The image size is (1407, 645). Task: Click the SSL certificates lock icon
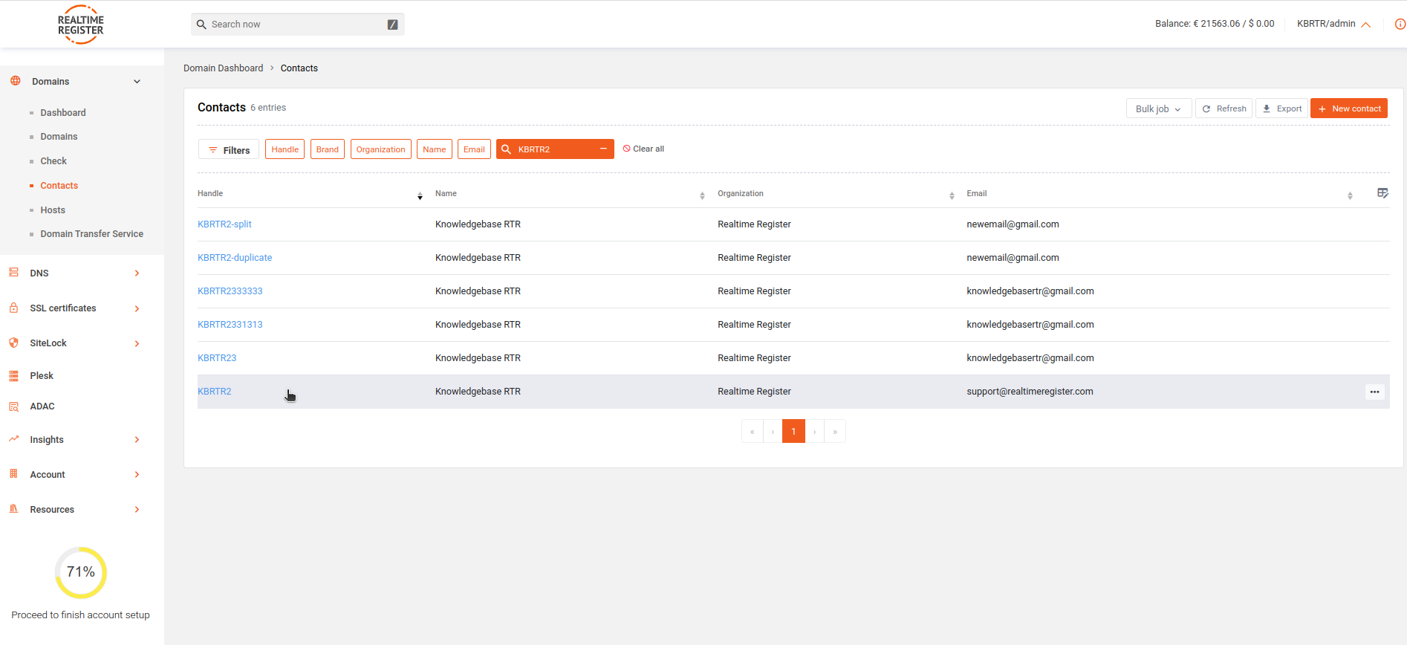(14, 308)
